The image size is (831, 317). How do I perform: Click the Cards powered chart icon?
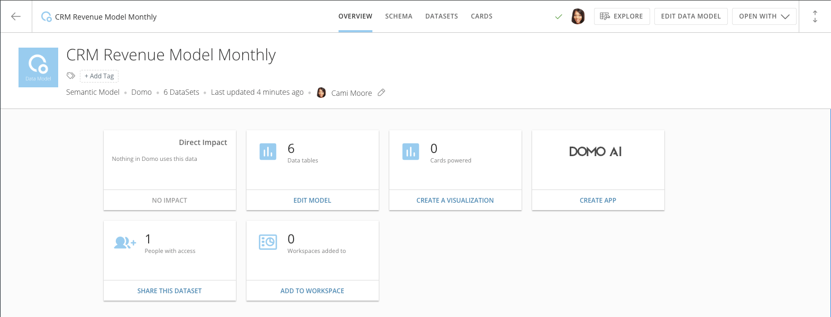pos(410,151)
